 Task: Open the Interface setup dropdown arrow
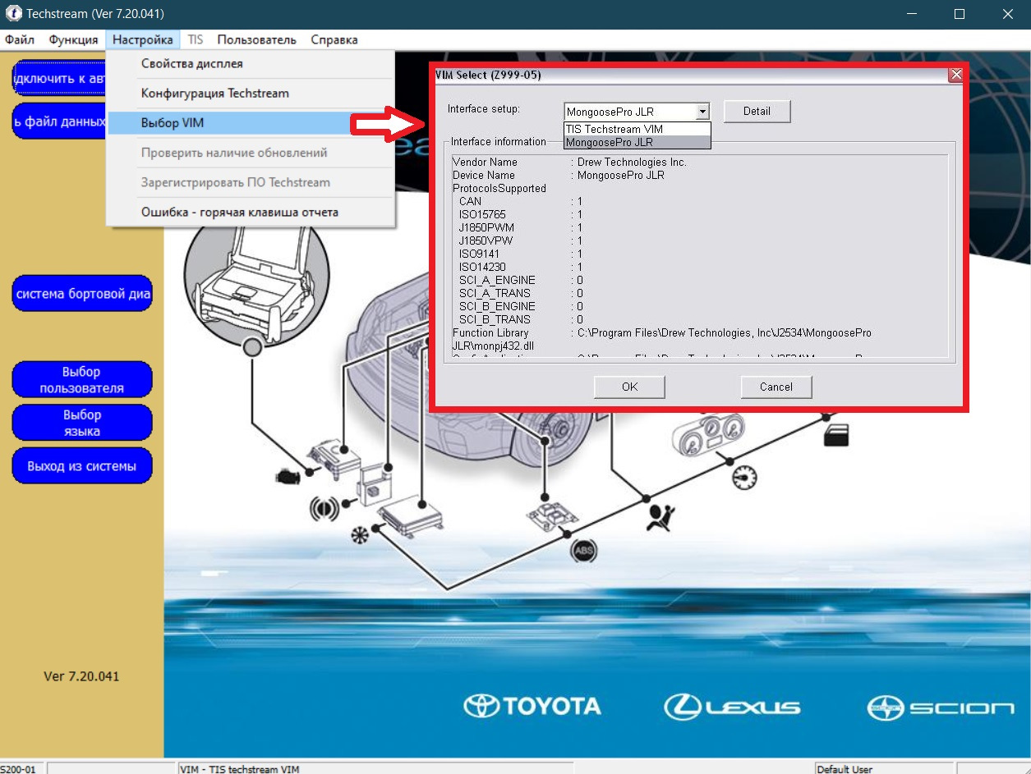(702, 112)
